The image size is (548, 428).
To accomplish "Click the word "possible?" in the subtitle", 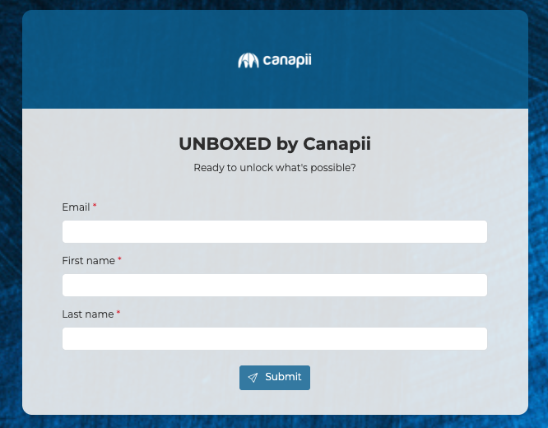I will [x=333, y=168].
